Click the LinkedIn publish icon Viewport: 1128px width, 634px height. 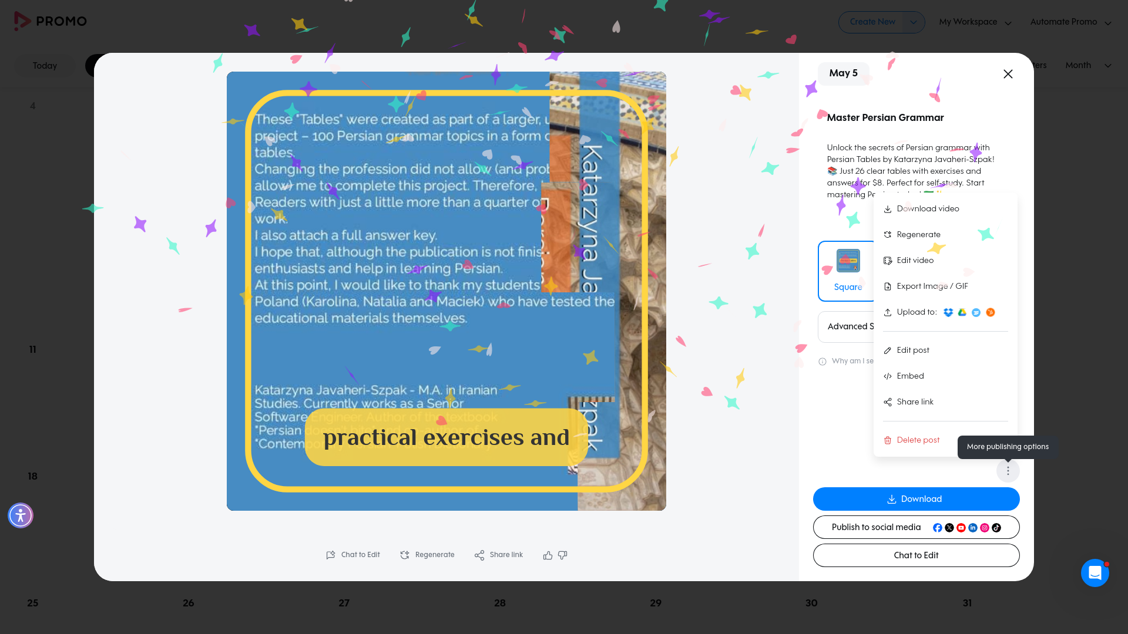click(973, 528)
